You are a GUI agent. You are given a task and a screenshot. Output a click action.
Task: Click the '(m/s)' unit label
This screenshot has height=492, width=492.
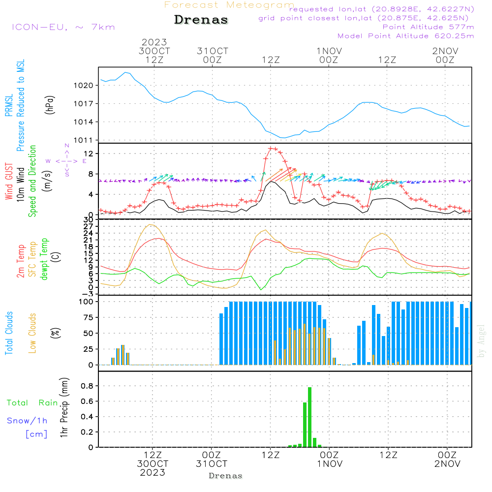(47, 182)
